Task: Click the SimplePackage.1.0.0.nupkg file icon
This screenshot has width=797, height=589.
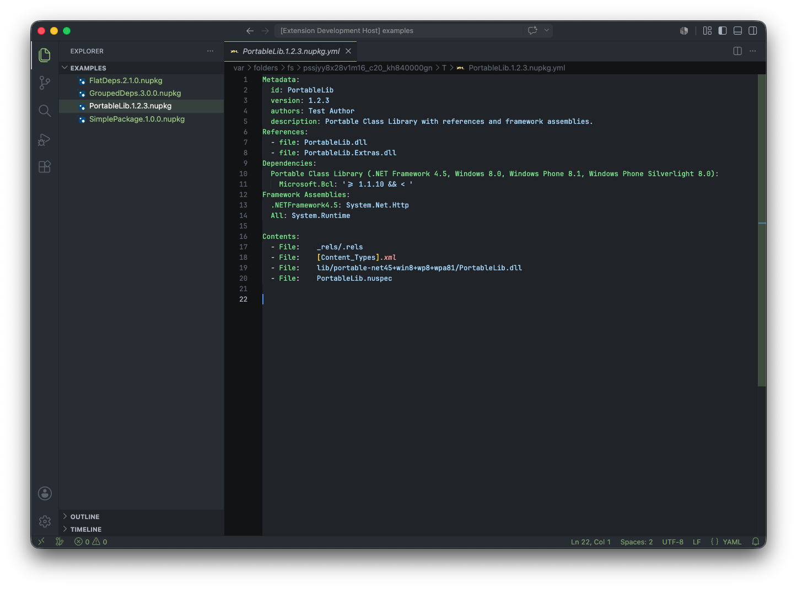Action: (x=82, y=119)
